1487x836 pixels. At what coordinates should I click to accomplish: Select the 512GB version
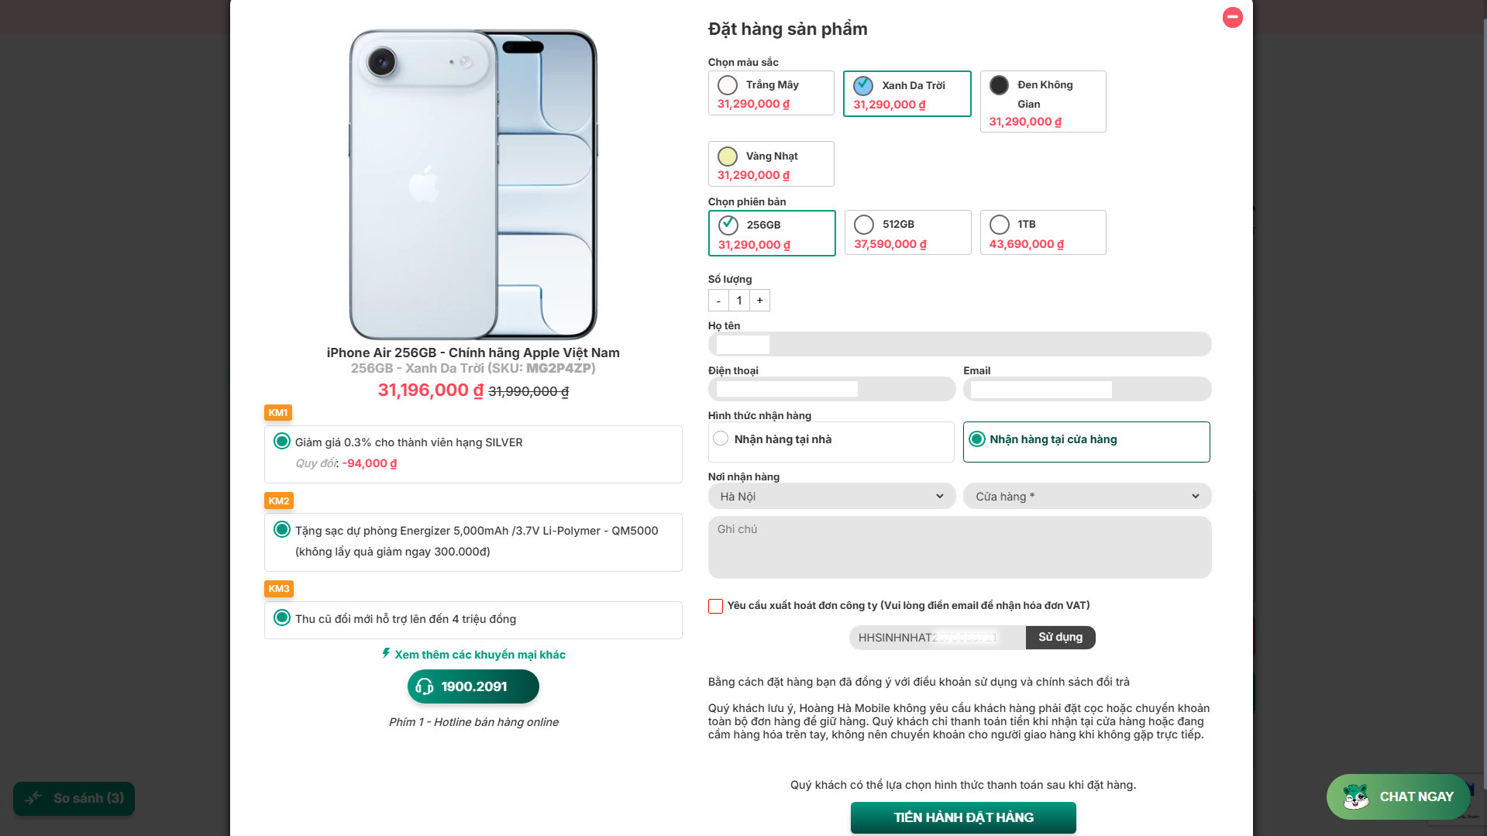tap(864, 225)
